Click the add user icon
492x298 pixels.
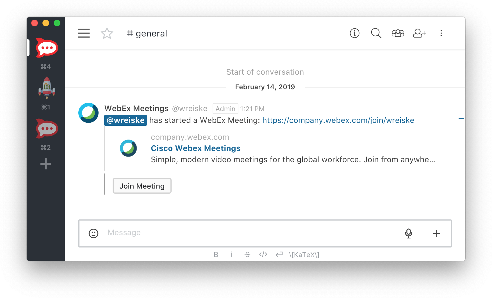(x=419, y=33)
